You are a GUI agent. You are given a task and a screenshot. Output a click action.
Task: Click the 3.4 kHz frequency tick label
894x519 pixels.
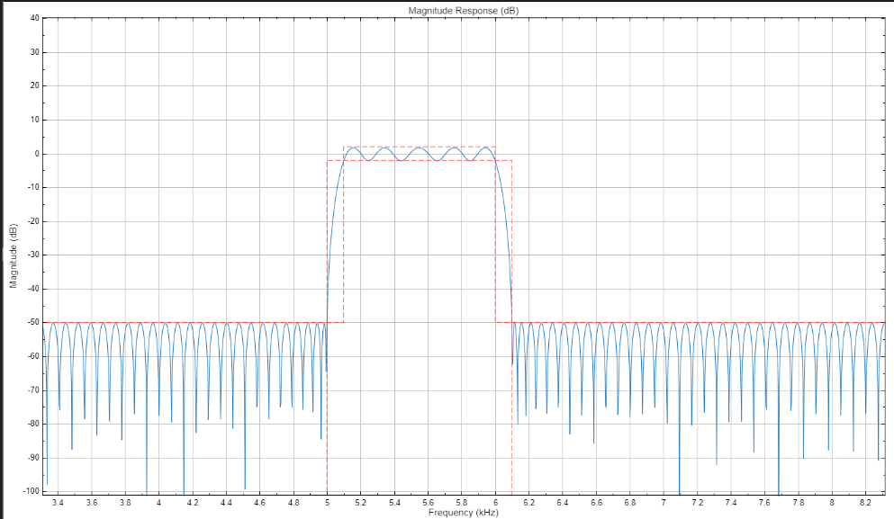(58, 502)
